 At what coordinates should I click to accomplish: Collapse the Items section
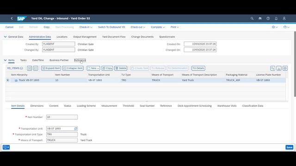(x=5, y=60)
